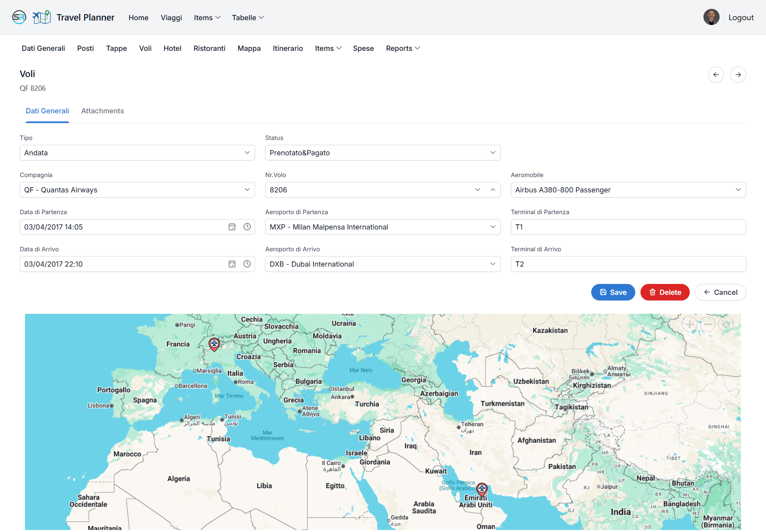Delete this flight record
766x532 pixels.
[x=665, y=292]
